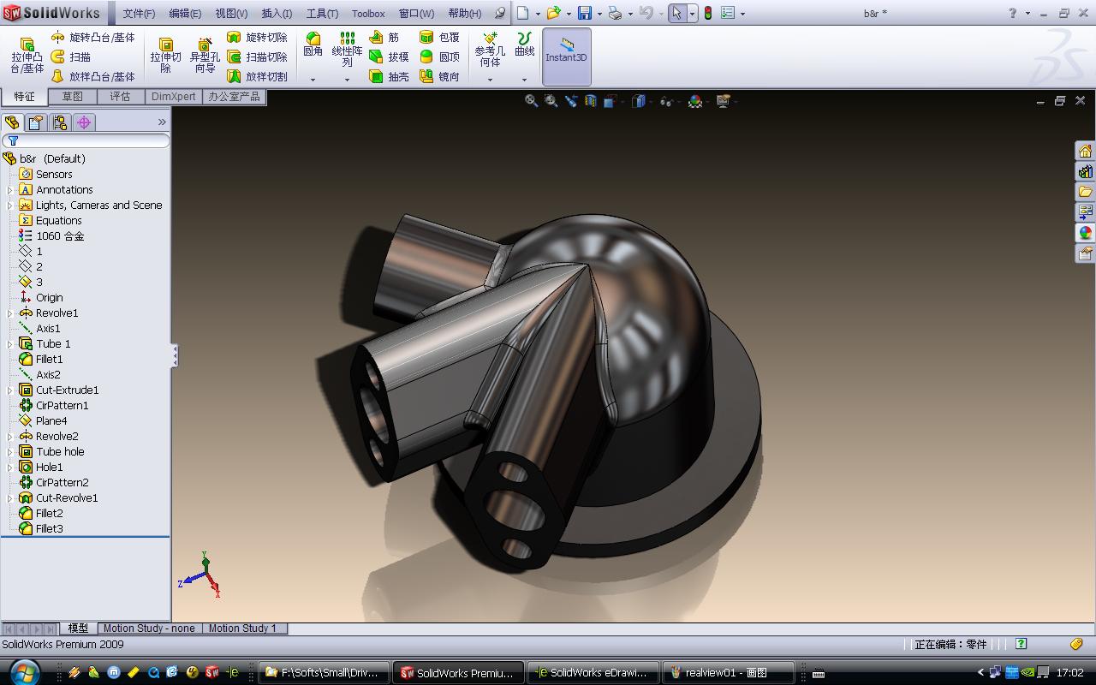1096x685 pixels.
Task: Click the feature tree filter field
Action: [x=86, y=140]
